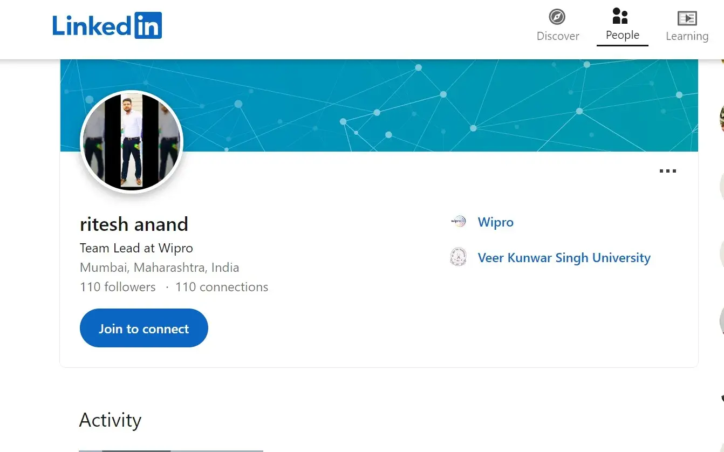The width and height of the screenshot is (724, 452).
Task: Select the Discover label in navigation
Action: coord(558,36)
